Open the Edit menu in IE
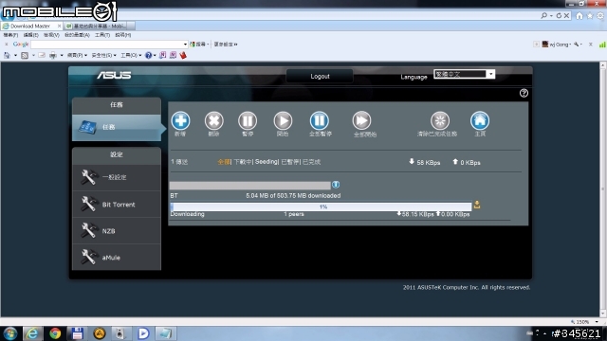Image resolution: width=607 pixels, height=341 pixels. (30, 35)
